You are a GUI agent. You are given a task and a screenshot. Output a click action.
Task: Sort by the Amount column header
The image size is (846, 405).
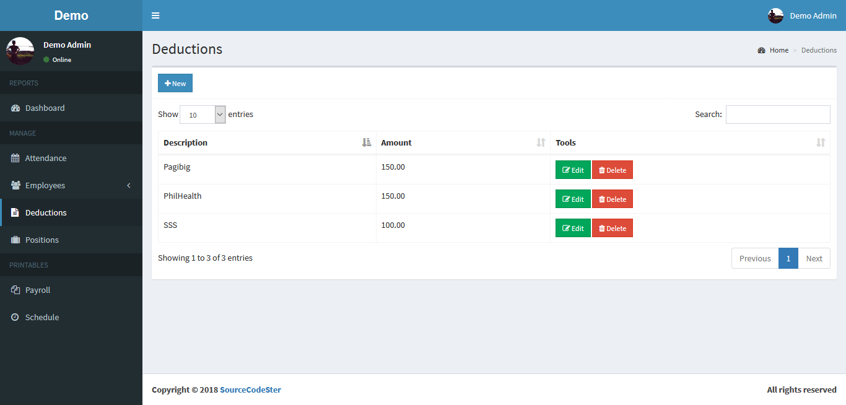click(463, 142)
